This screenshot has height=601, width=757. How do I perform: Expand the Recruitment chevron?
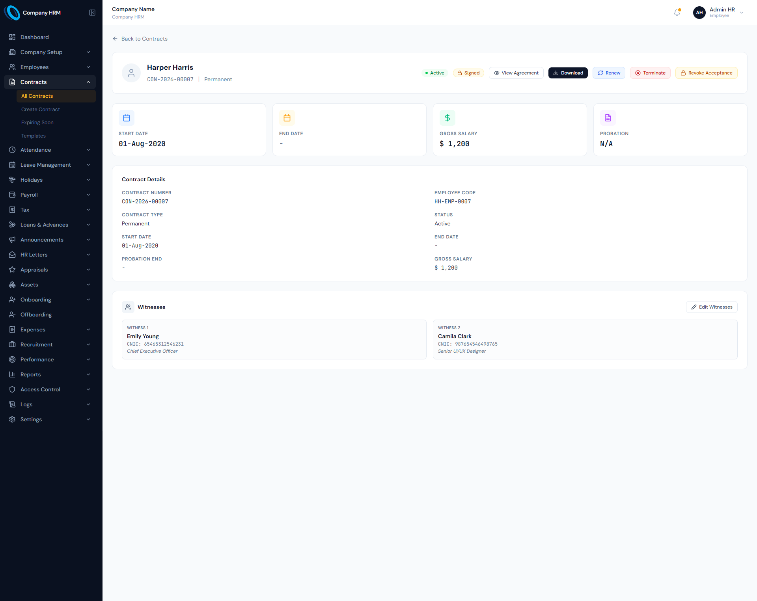pyautogui.click(x=88, y=344)
